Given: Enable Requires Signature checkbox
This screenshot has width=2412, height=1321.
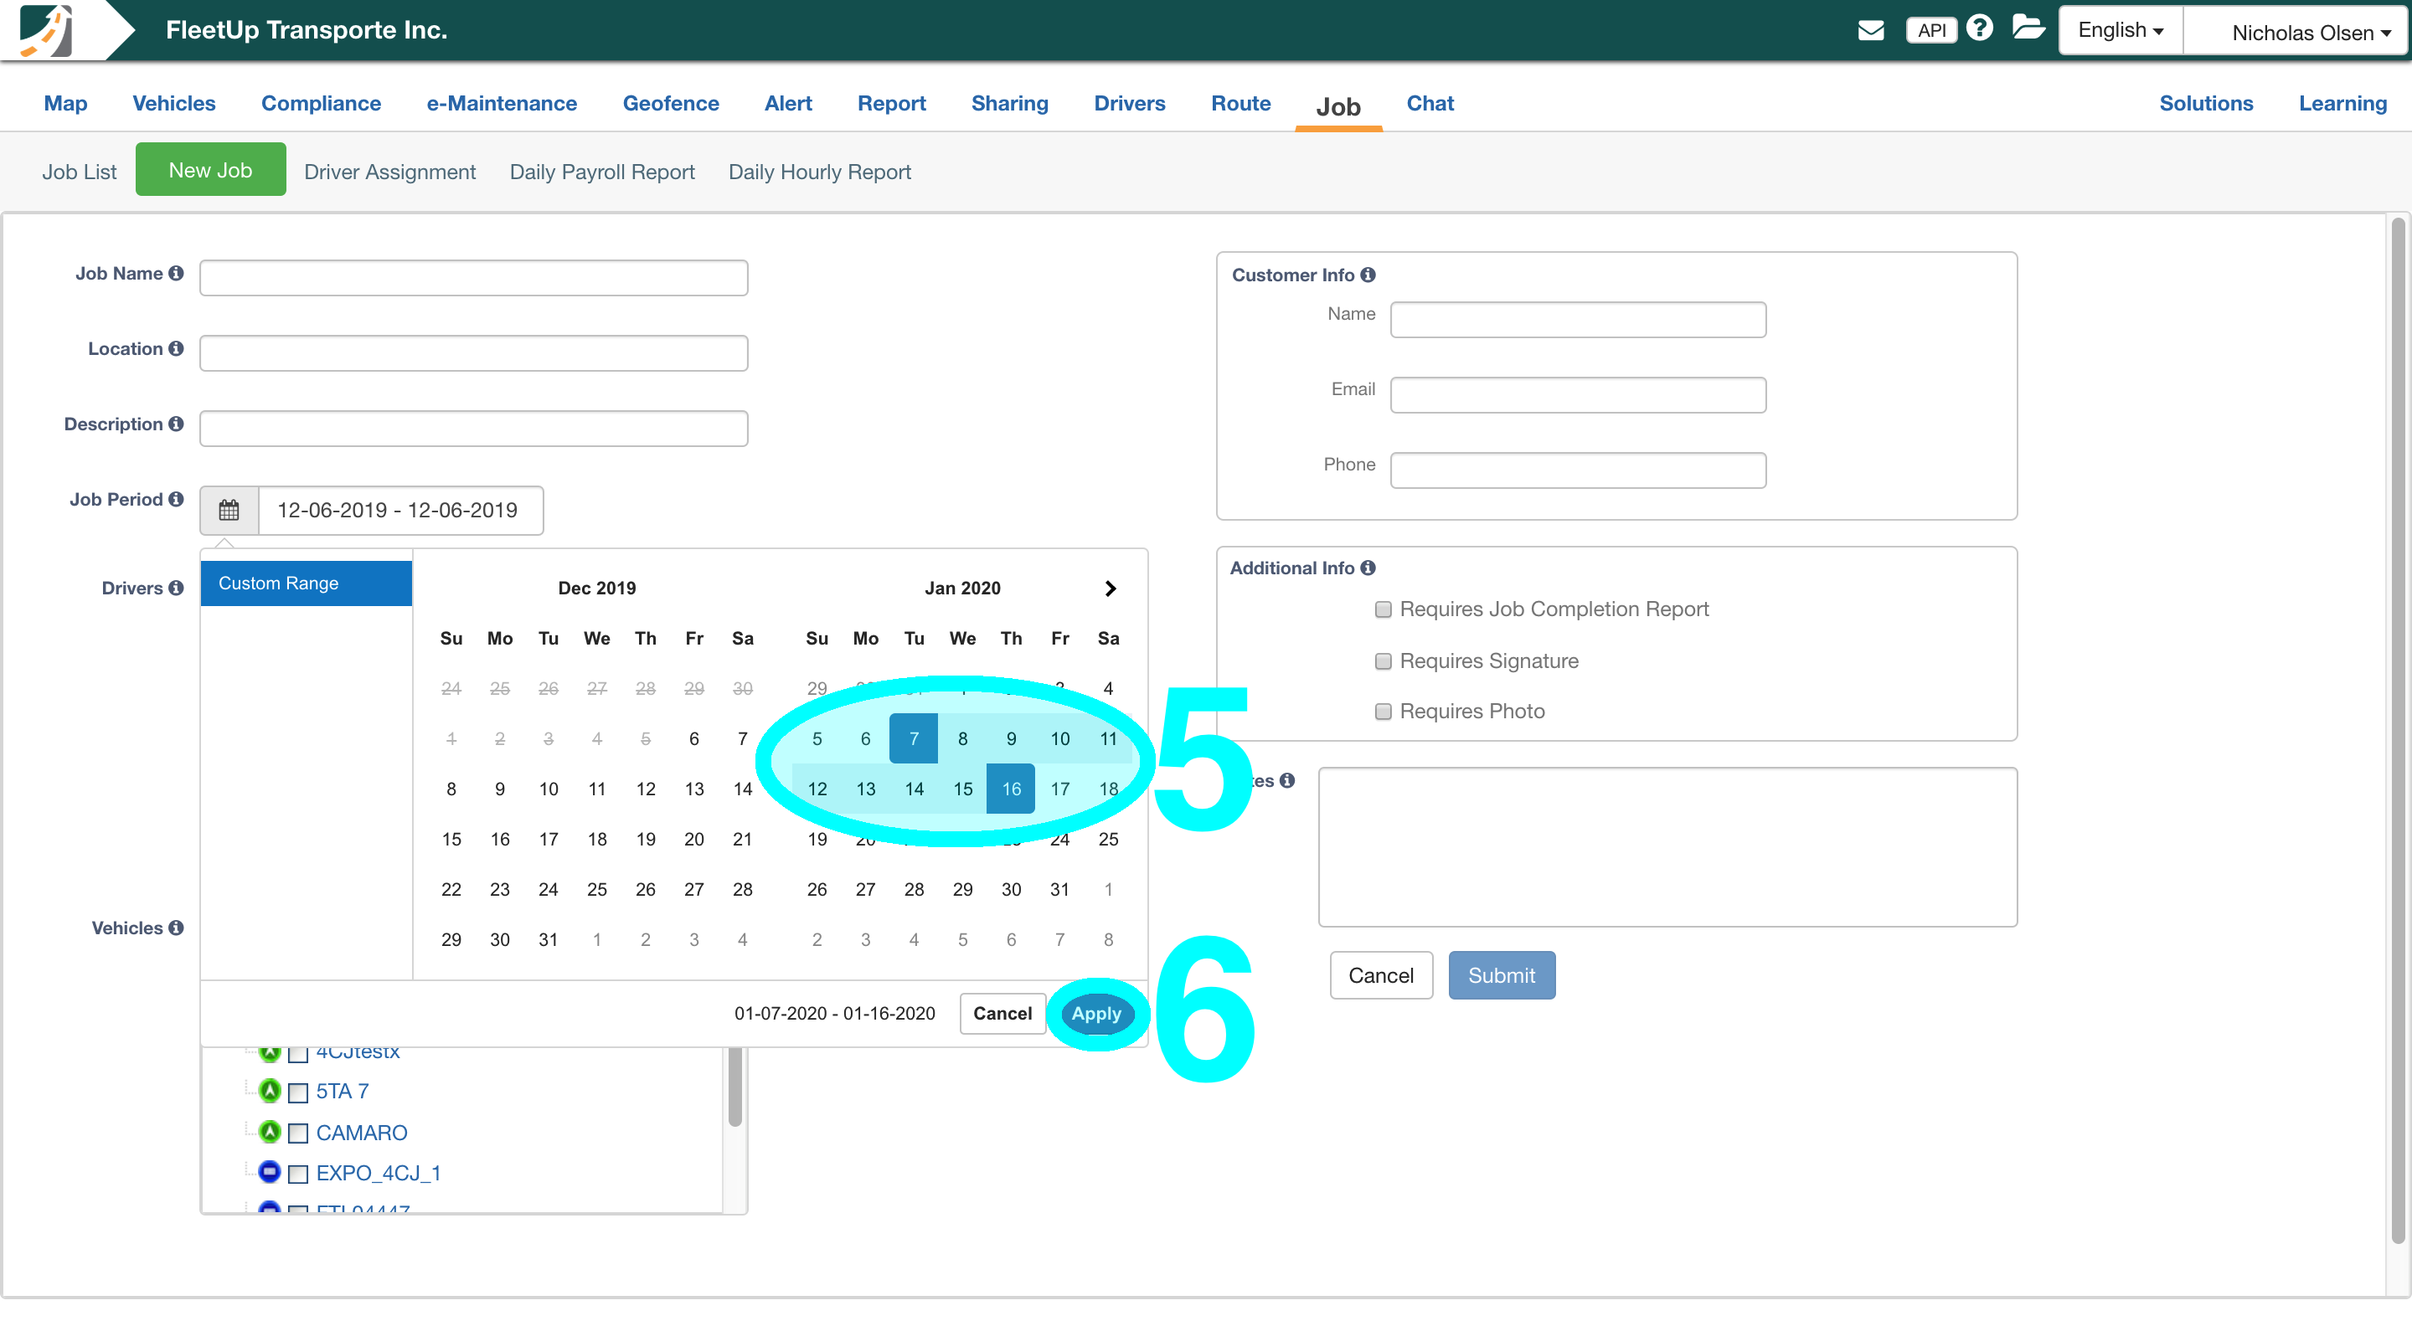Looking at the screenshot, I should [x=1383, y=661].
